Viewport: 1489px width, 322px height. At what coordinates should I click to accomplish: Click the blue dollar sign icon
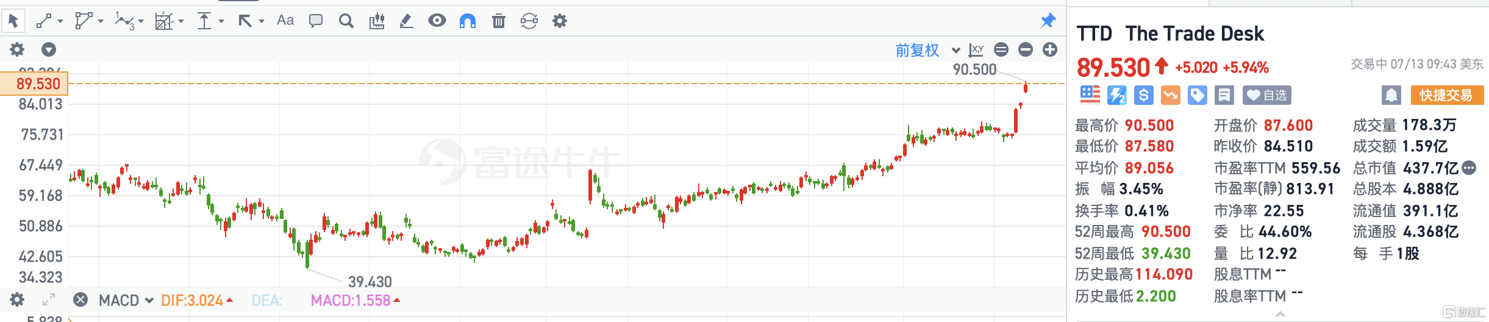[x=1144, y=95]
